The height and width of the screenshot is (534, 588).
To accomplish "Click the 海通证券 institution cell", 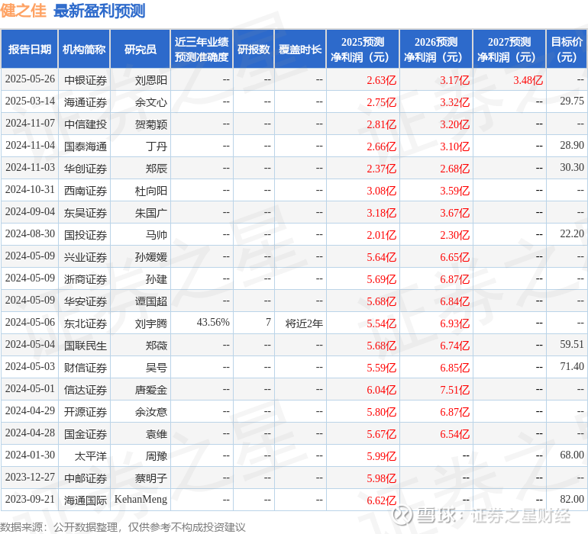I will 86,102.
